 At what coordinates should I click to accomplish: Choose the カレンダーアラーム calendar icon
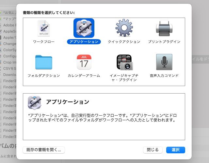point(84,62)
